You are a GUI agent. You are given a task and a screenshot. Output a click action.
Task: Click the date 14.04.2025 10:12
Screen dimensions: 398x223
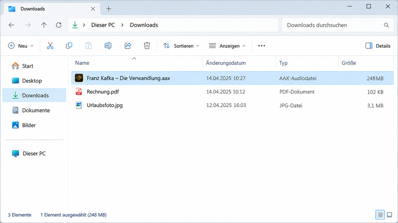[x=226, y=92]
